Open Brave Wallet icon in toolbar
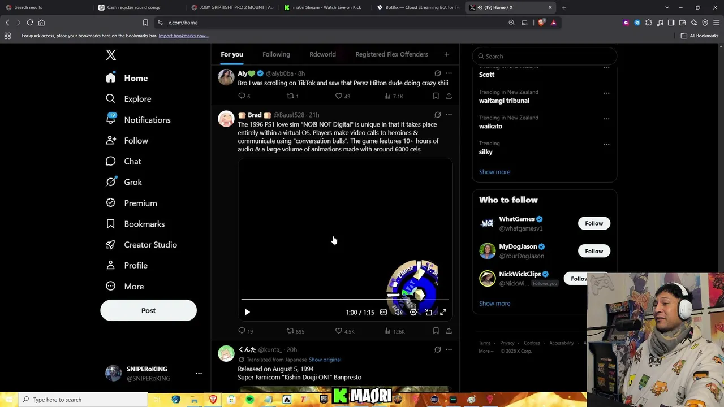Image resolution: width=724 pixels, height=407 pixels. (x=682, y=23)
